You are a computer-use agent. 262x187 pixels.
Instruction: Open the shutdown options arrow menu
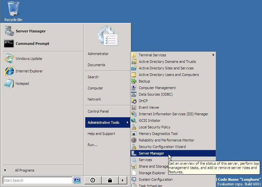click(x=123, y=180)
